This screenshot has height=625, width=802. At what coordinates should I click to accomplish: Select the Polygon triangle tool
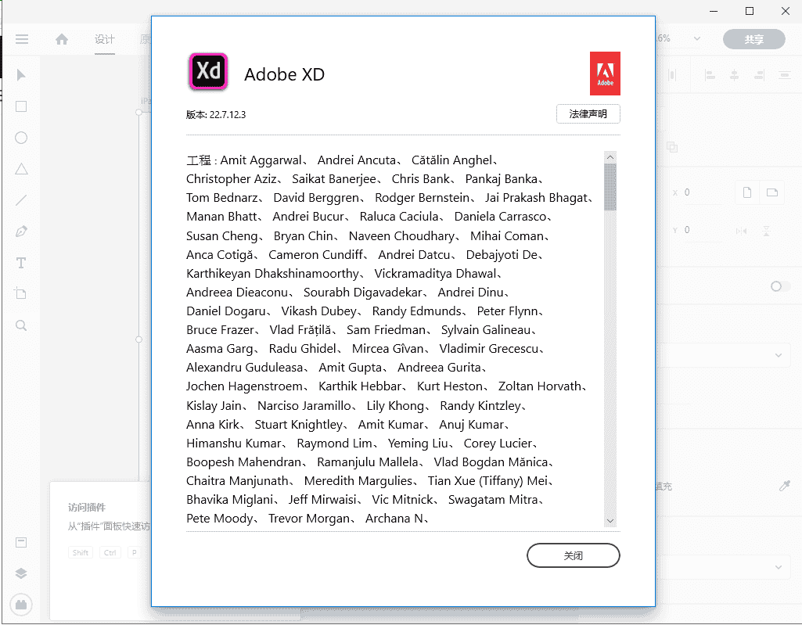coord(22,169)
